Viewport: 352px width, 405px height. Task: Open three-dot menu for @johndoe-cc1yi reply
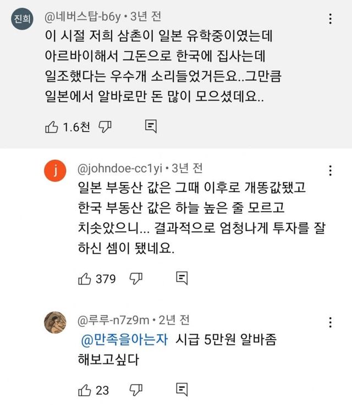[330, 169]
